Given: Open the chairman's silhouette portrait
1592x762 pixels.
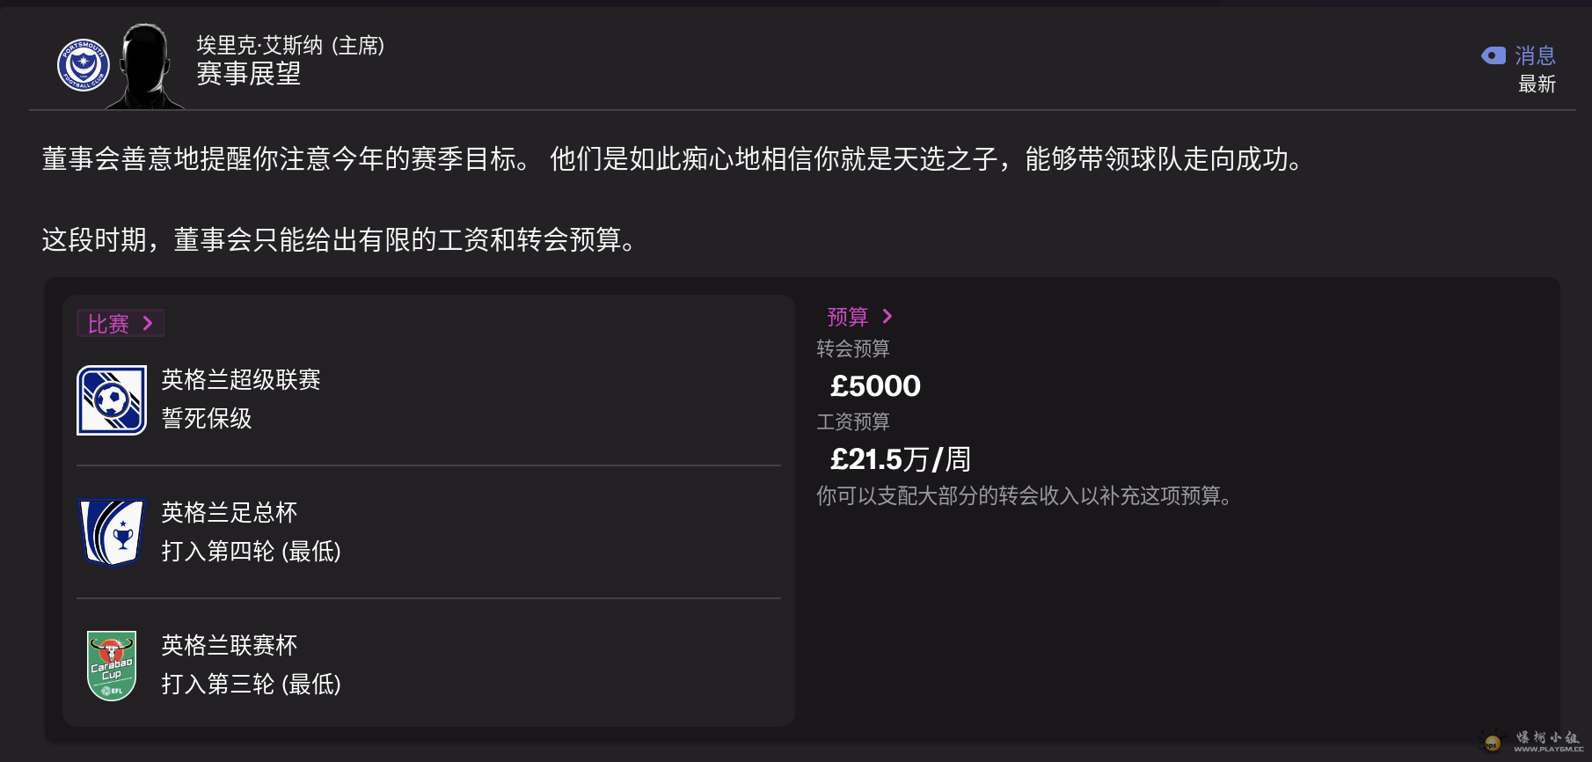Looking at the screenshot, I should (x=145, y=66).
